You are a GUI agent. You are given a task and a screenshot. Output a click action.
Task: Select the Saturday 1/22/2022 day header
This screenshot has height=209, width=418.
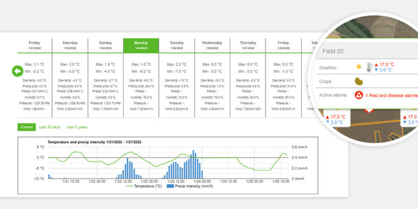(70, 45)
